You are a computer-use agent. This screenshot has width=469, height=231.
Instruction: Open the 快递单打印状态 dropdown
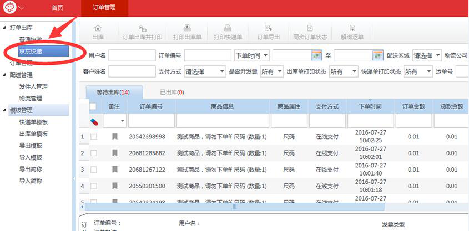(x=418, y=71)
